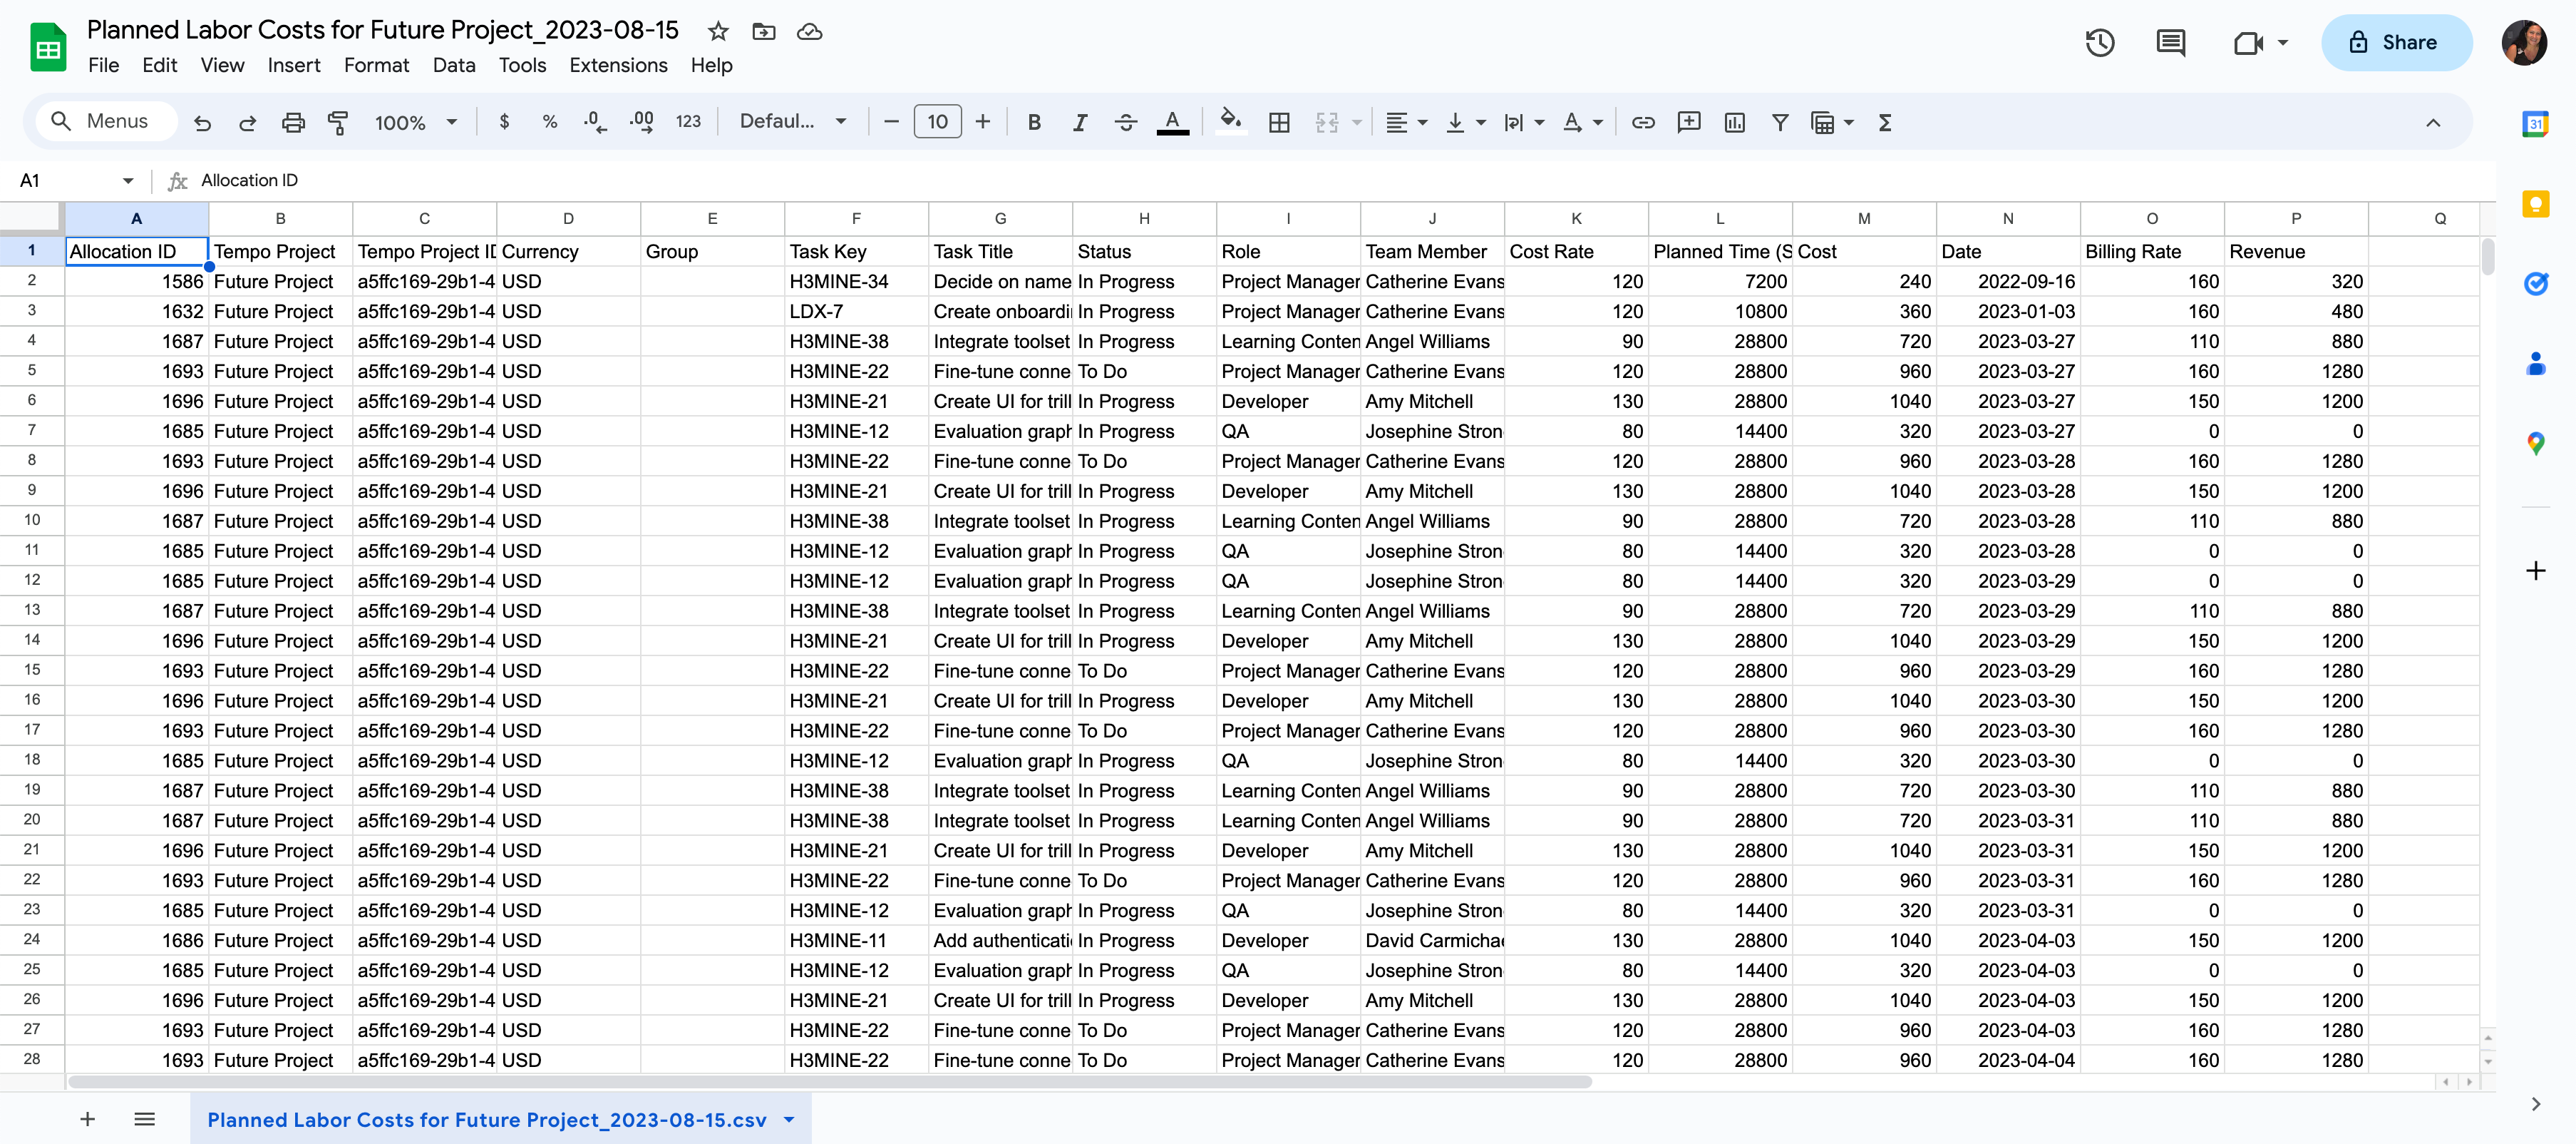Image resolution: width=2576 pixels, height=1144 pixels.
Task: Open the Data menu
Action: [453, 65]
